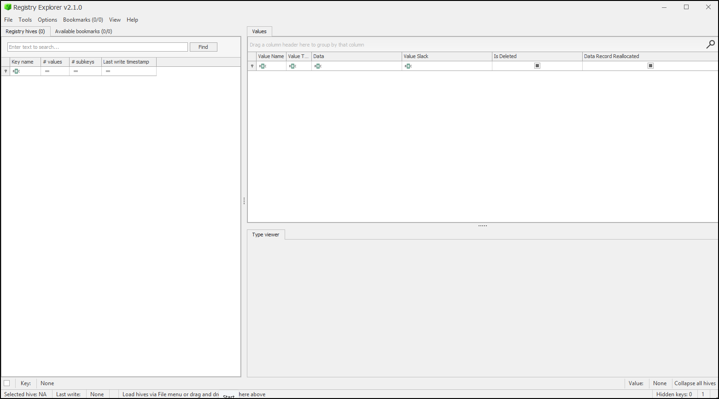The height and width of the screenshot is (399, 719).
Task: Open the Help menu
Action: 132,20
